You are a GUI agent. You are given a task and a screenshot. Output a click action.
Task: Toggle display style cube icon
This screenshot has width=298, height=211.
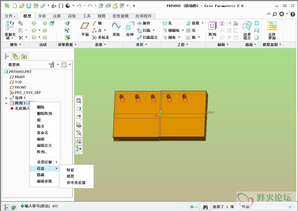point(79,109)
